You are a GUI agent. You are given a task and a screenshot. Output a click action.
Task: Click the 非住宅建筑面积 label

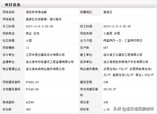click(89, 92)
